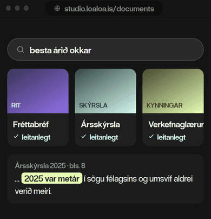Click the rightmost window control dot

26,8
